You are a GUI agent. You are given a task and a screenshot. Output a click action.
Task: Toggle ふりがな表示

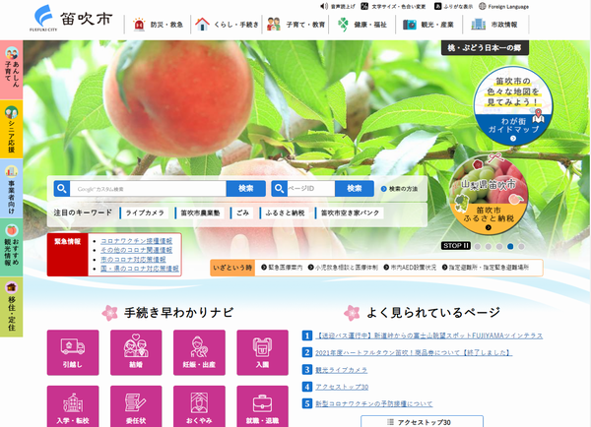453,7
